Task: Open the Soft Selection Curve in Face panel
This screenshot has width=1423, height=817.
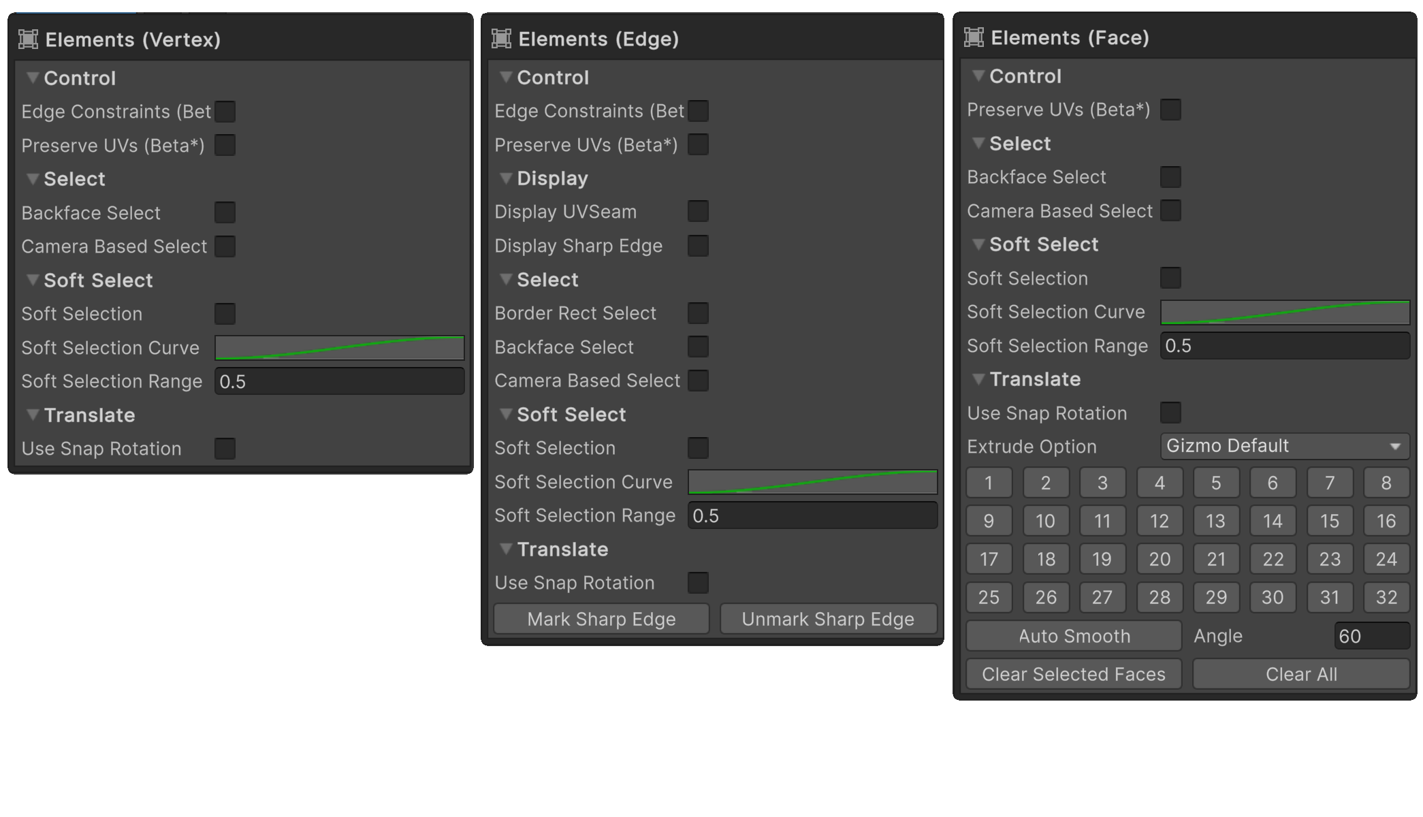Action: 1284,313
